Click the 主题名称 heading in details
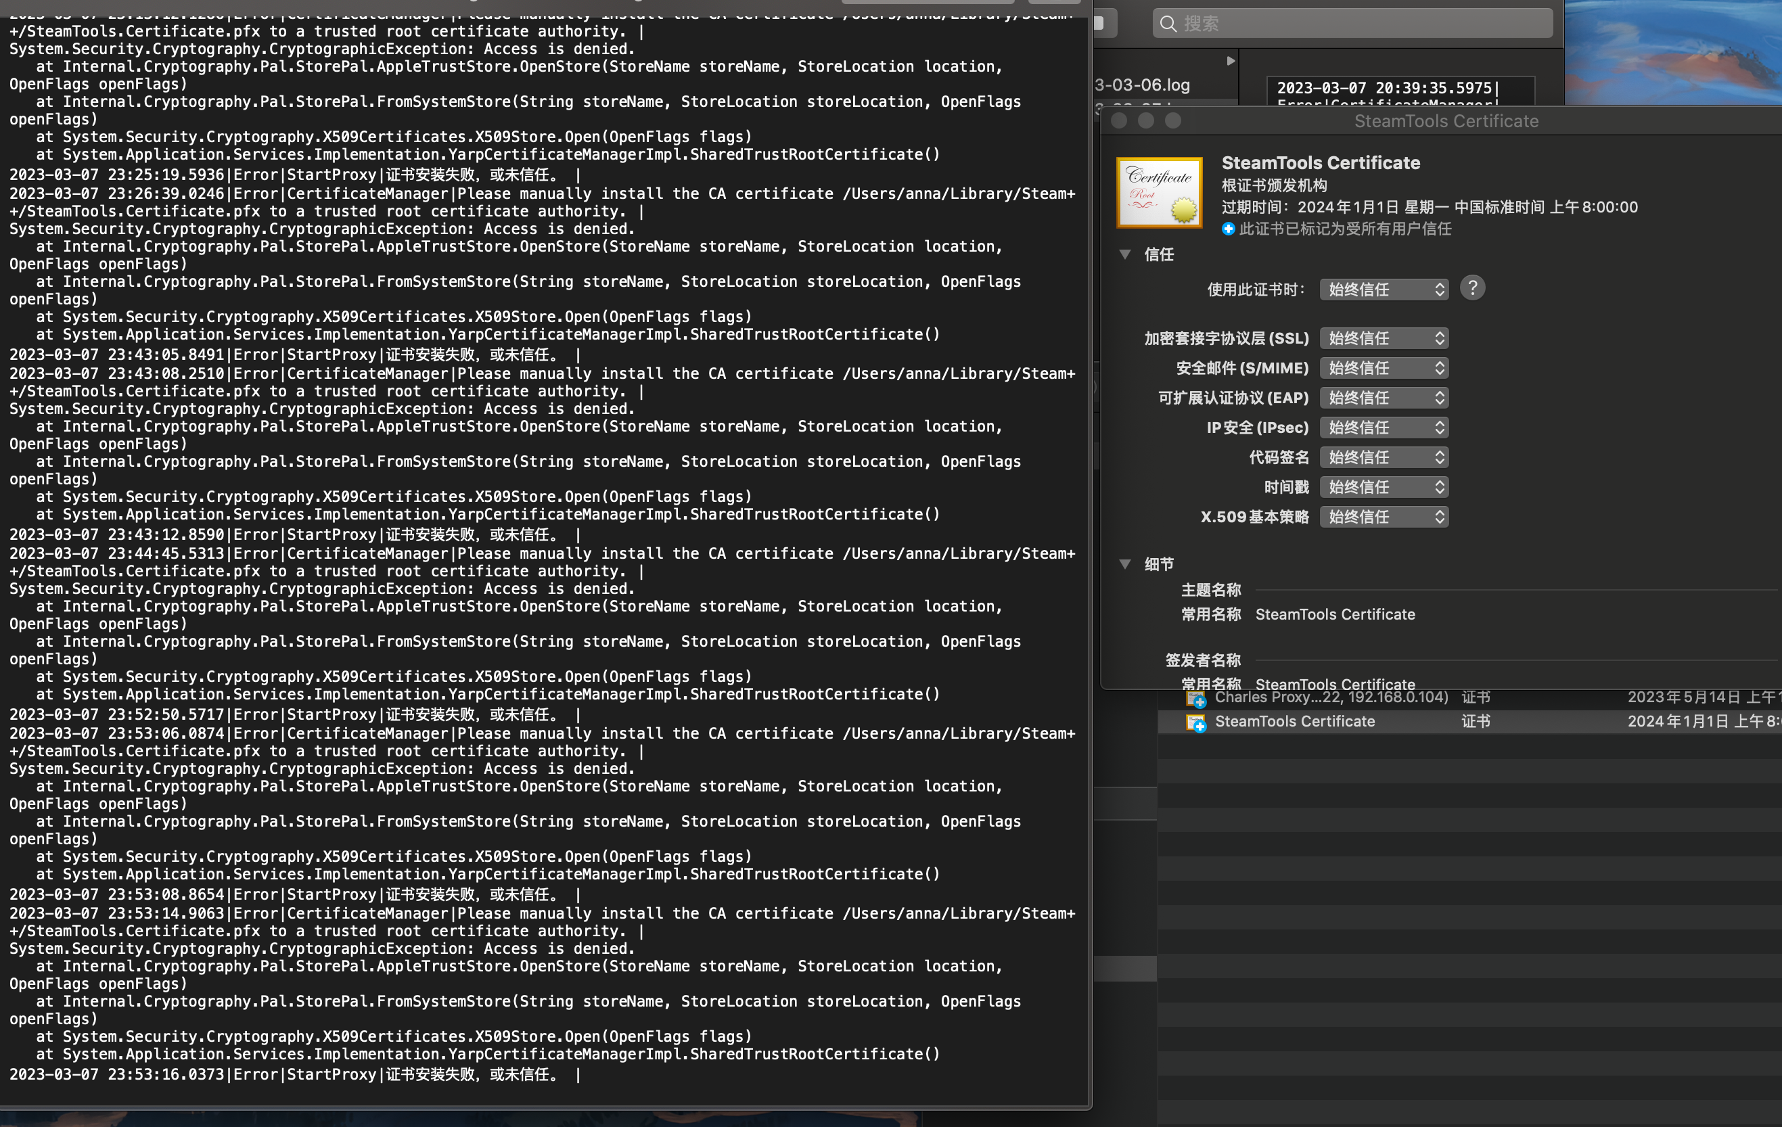The height and width of the screenshot is (1127, 1782). pos(1211,590)
